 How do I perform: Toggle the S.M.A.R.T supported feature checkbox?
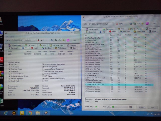click(x=9, y=64)
